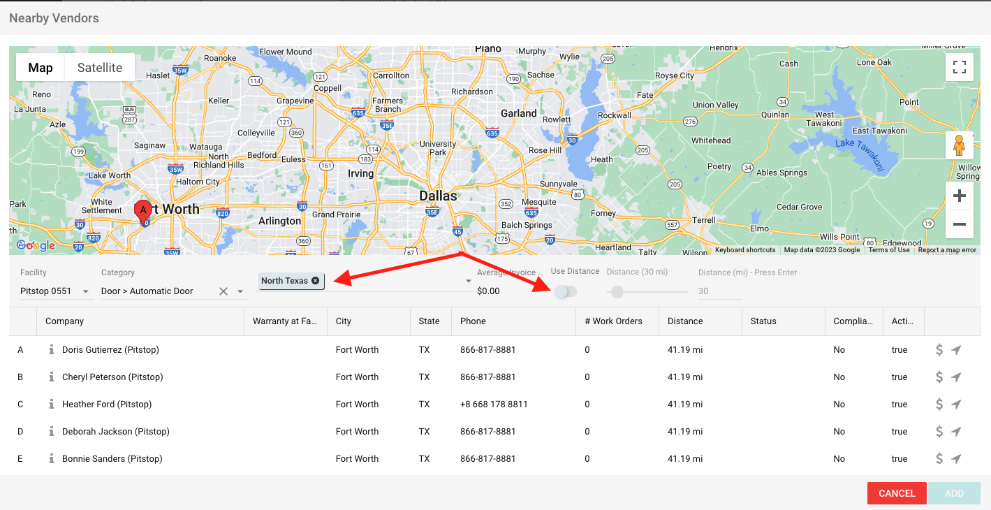
Task: Click navigation arrow for Deborah Jackson
Action: [957, 432]
